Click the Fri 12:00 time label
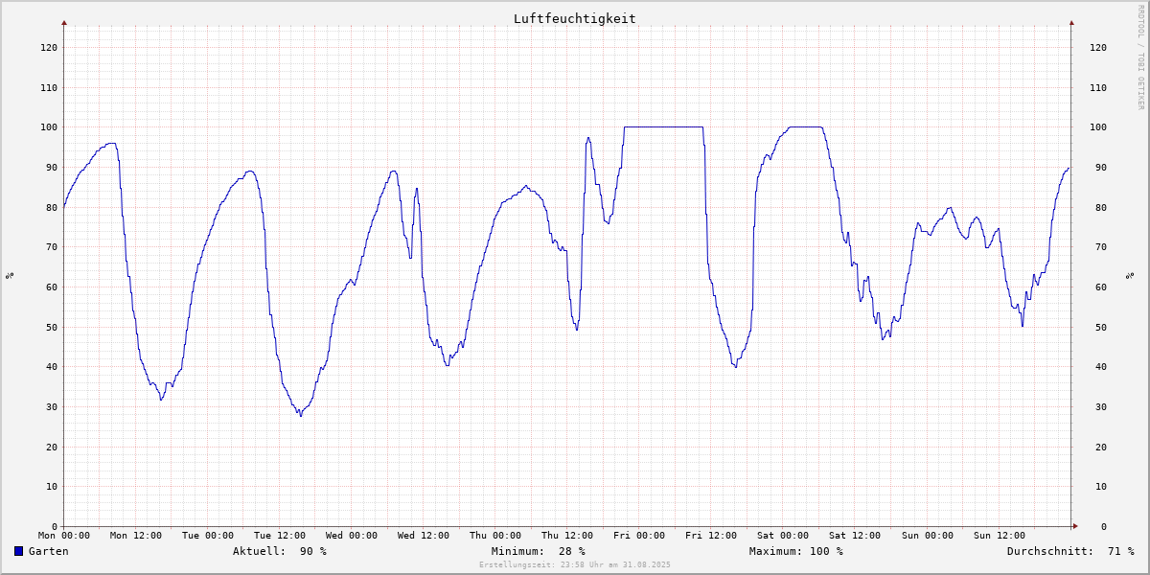The image size is (1150, 575). pos(711,536)
